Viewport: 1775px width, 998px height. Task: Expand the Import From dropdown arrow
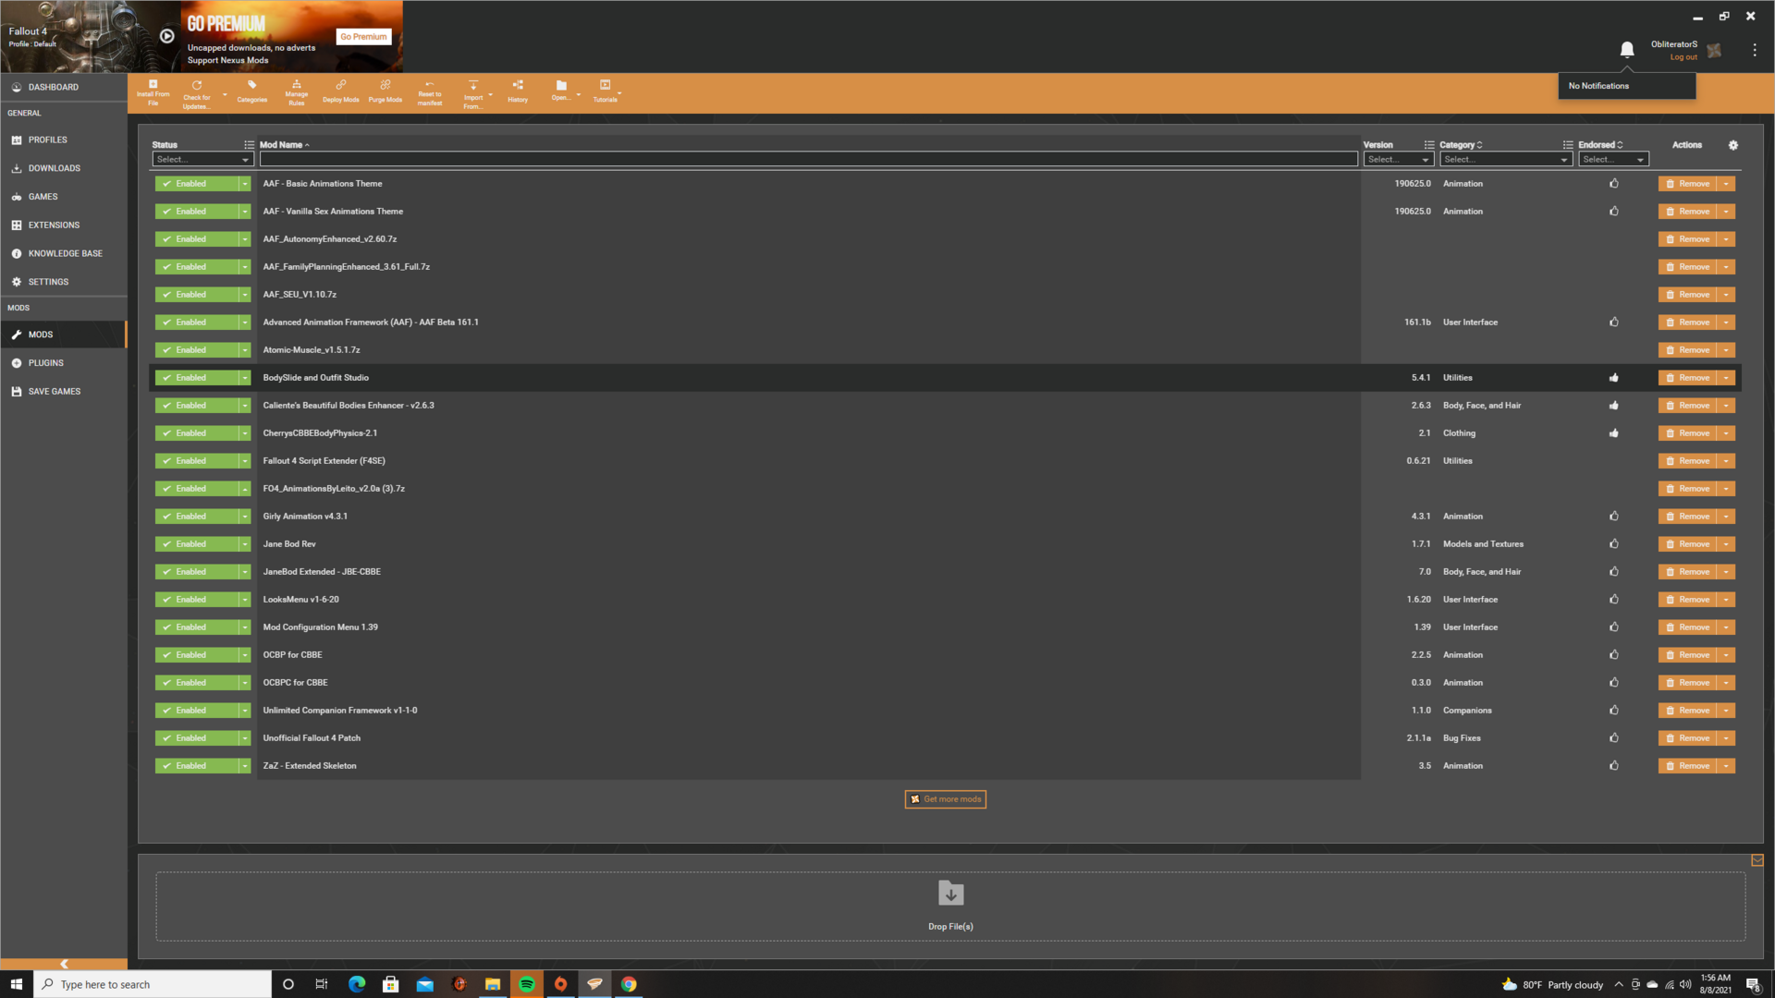[490, 94]
